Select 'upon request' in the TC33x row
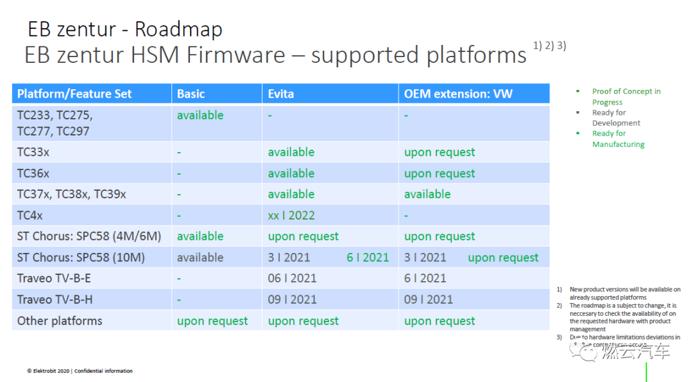 440,153
